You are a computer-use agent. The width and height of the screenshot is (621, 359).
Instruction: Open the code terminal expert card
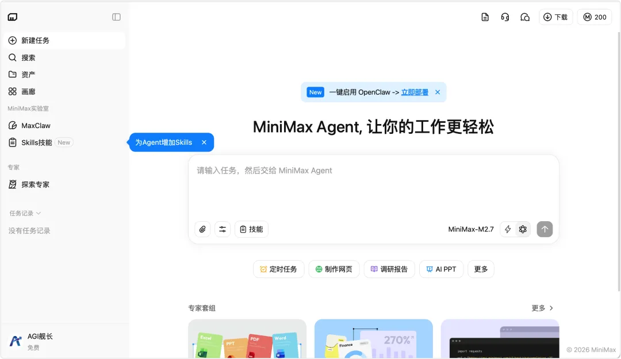[x=500, y=339]
